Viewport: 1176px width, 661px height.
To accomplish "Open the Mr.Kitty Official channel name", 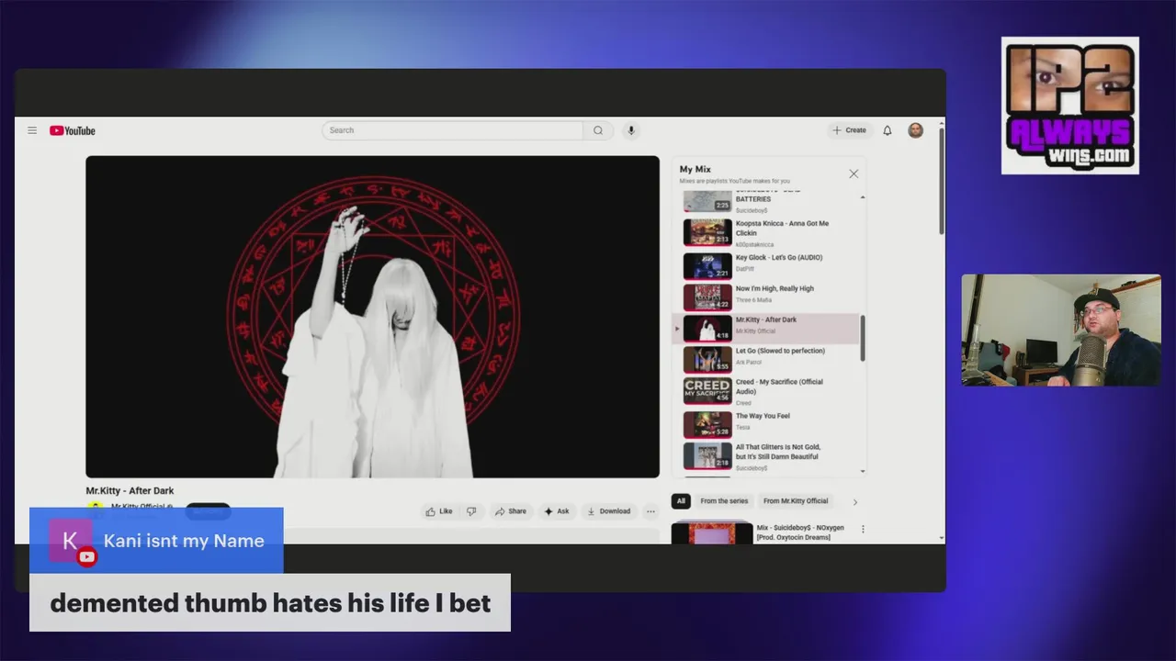I will (138, 507).
